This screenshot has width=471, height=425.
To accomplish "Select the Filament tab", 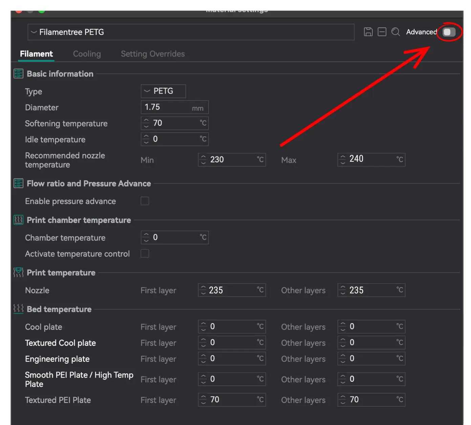I will point(36,54).
